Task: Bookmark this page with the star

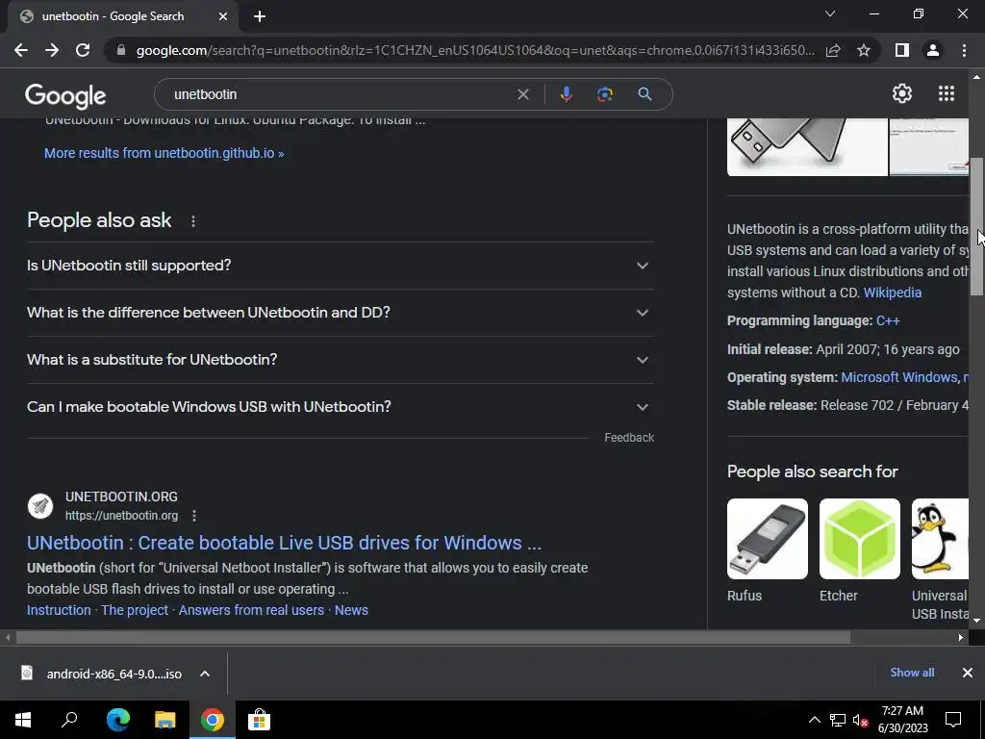Action: [x=864, y=50]
